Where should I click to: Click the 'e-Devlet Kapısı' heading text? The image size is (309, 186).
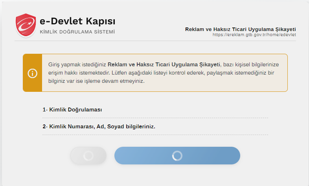click(77, 21)
